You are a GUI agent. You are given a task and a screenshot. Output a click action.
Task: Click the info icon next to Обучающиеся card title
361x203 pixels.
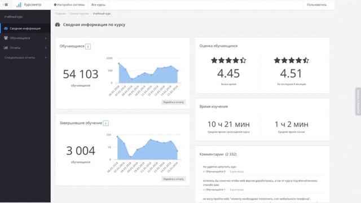tap(88, 46)
